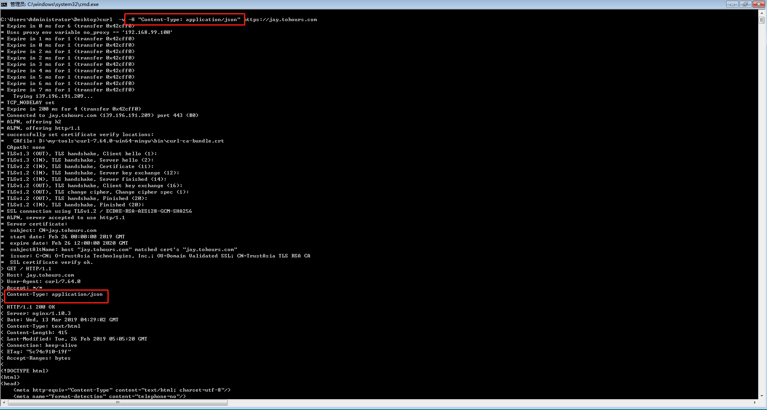This screenshot has height=410, width=767.
Task: Minimize the cmd.exe window
Action: point(732,4)
